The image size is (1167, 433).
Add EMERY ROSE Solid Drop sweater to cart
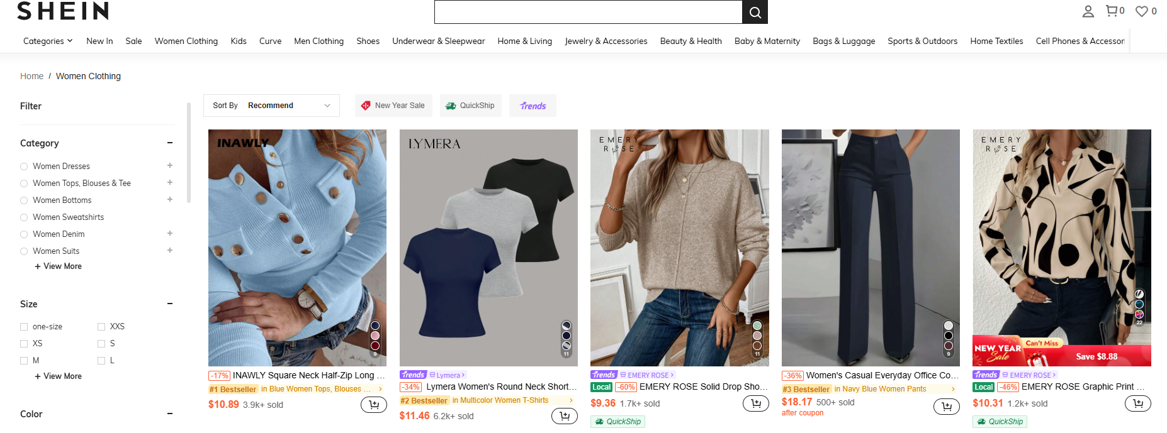756,403
